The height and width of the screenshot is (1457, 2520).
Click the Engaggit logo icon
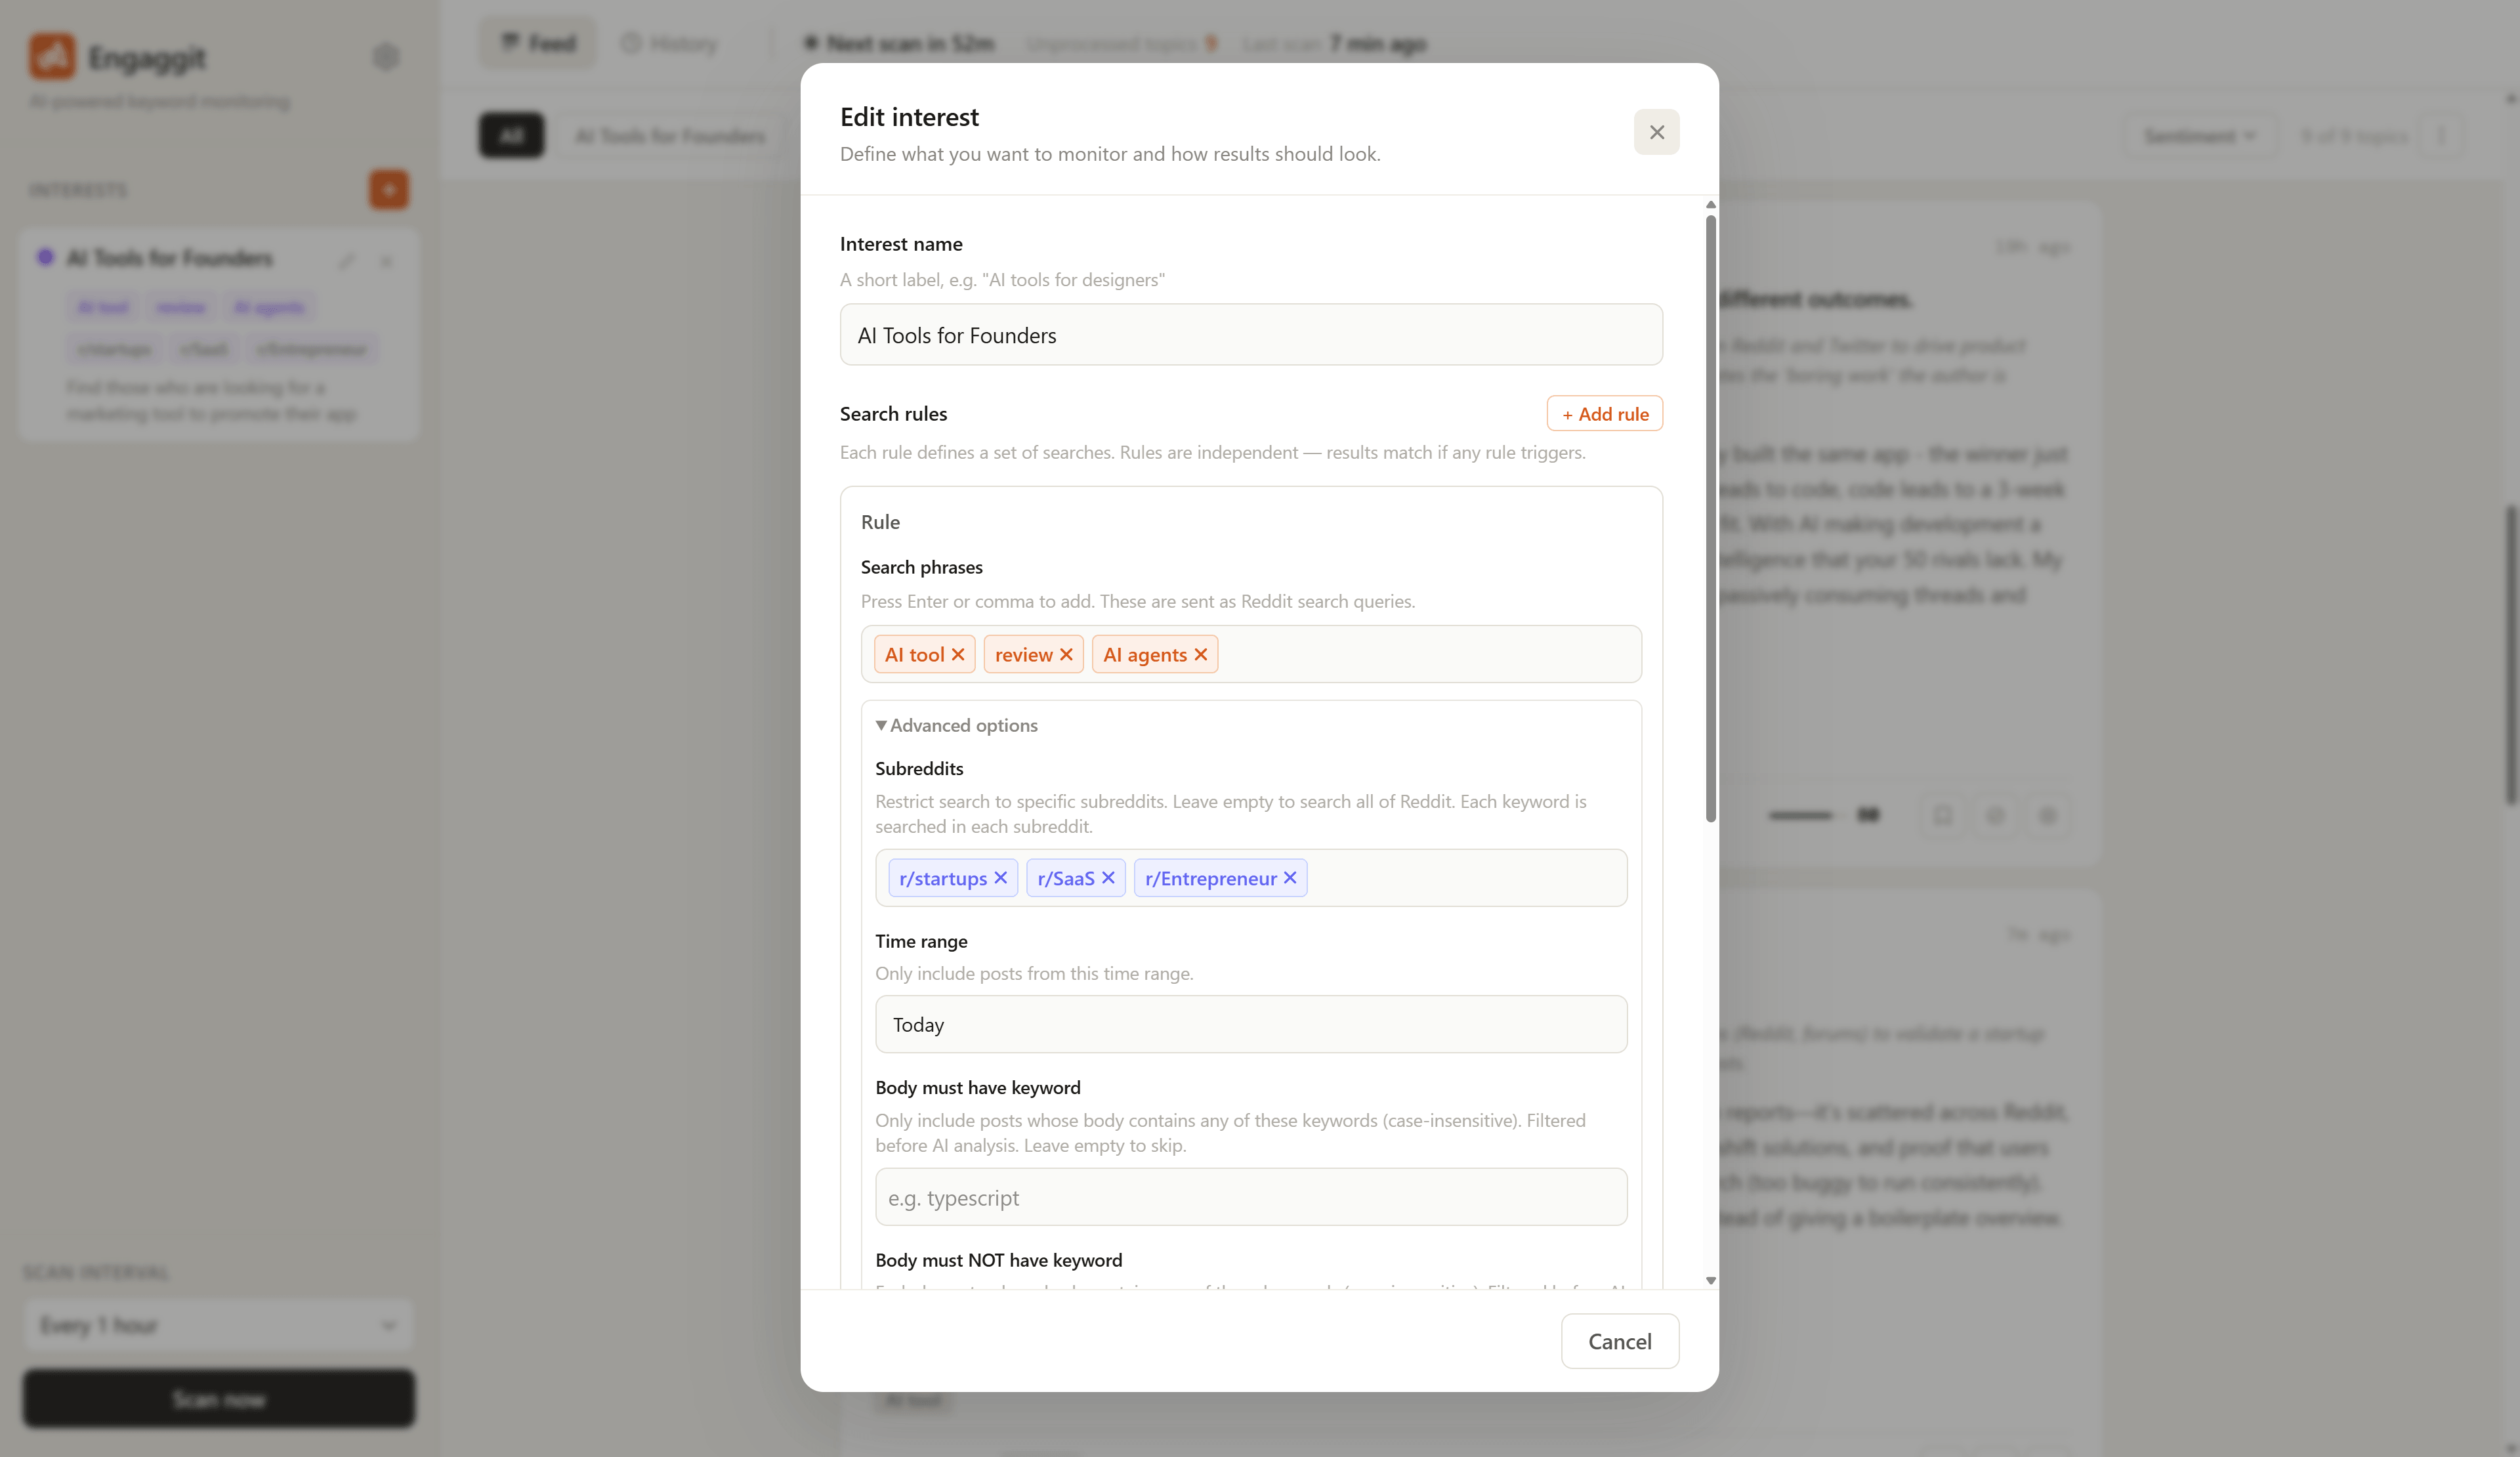coord(52,56)
